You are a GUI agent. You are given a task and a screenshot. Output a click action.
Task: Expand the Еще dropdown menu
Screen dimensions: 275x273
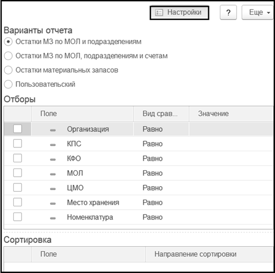258,12
